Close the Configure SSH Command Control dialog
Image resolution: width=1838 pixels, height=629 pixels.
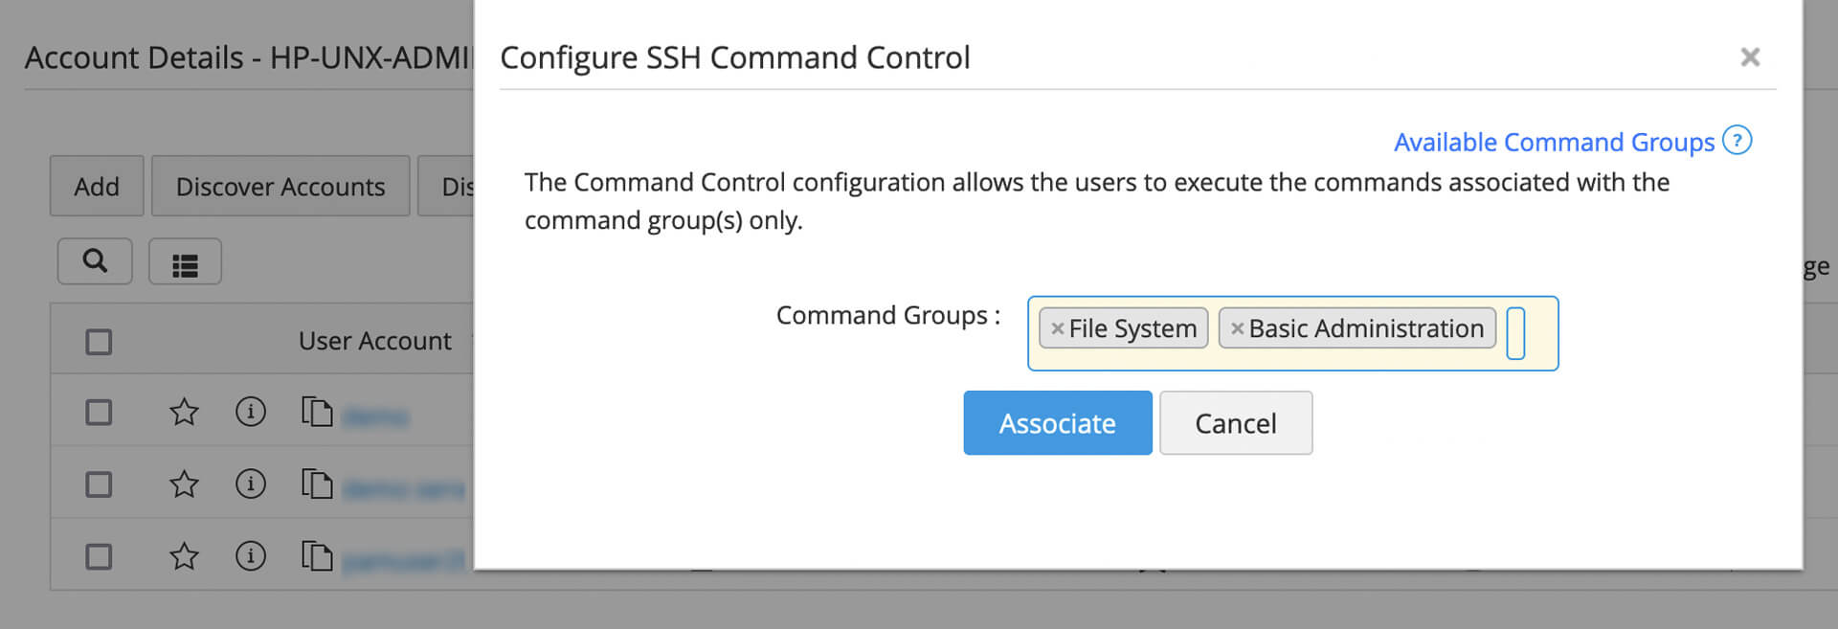(1750, 57)
